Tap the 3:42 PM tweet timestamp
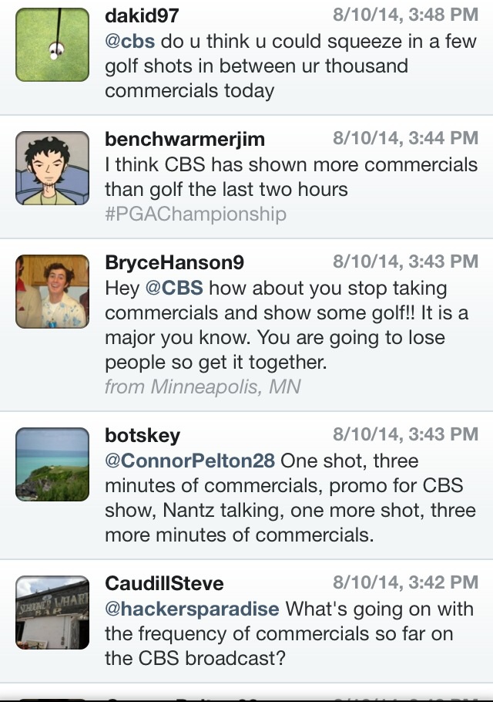 click(405, 582)
